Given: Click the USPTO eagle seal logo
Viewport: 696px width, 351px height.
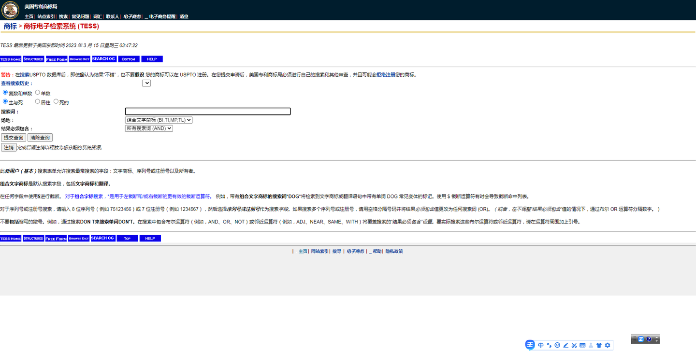Looking at the screenshot, I should pos(11,10).
